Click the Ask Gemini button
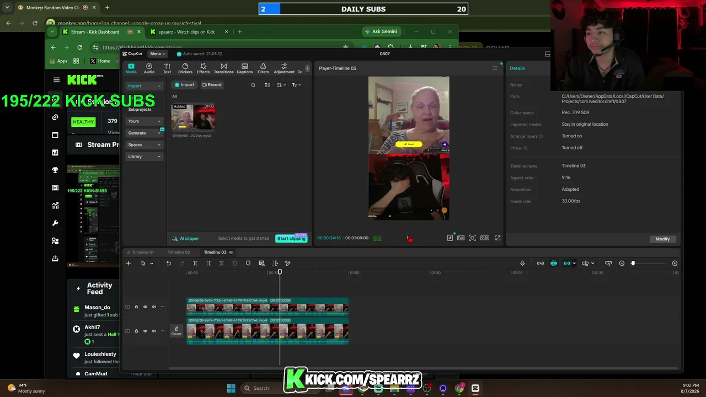The image size is (706, 397). point(381,31)
